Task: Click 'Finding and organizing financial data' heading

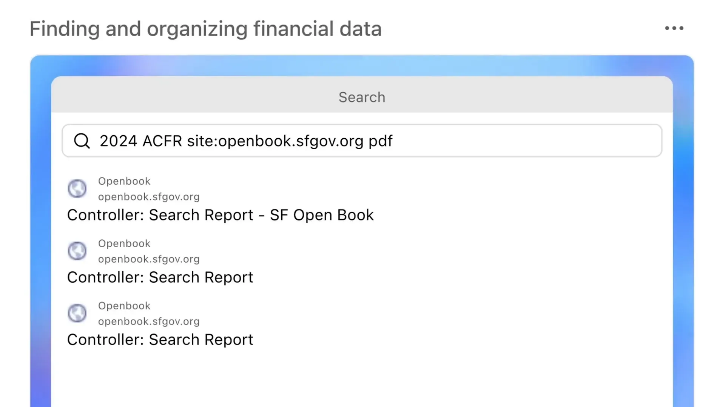Action: pos(205,29)
